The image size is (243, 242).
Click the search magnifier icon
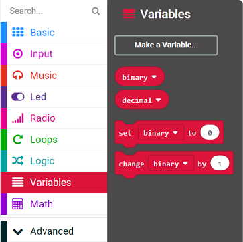96,11
